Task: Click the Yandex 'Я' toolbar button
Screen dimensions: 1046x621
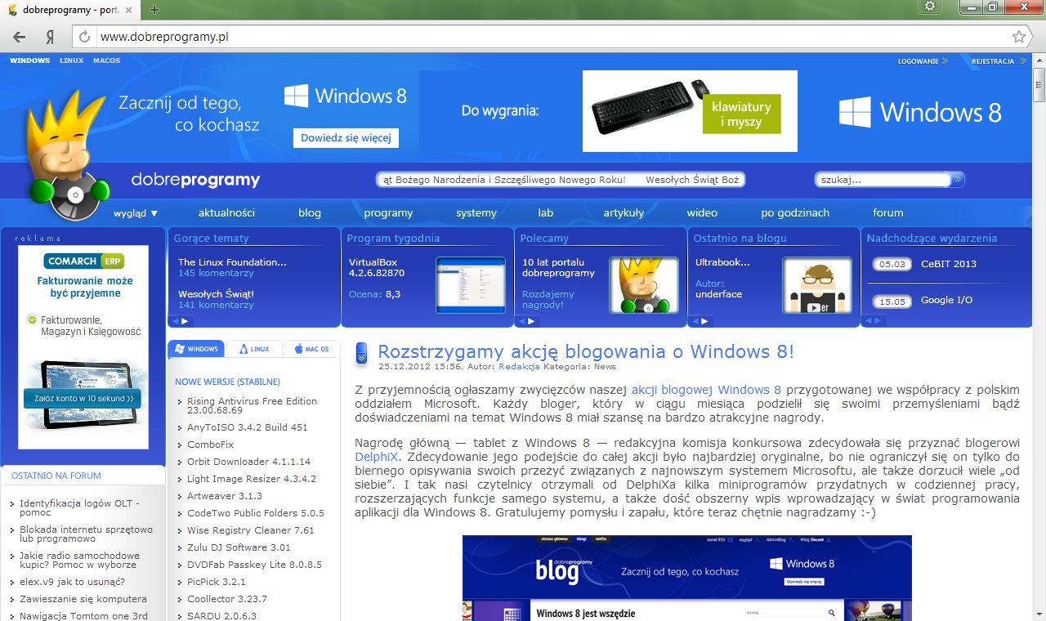Action: tap(50, 37)
